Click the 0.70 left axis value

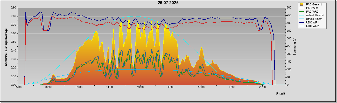coord(14,25)
